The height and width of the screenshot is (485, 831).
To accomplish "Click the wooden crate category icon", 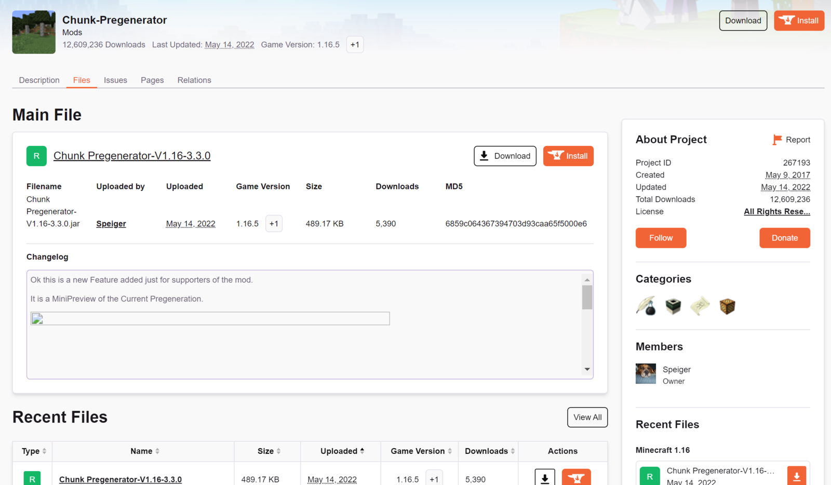I will pyautogui.click(x=727, y=306).
